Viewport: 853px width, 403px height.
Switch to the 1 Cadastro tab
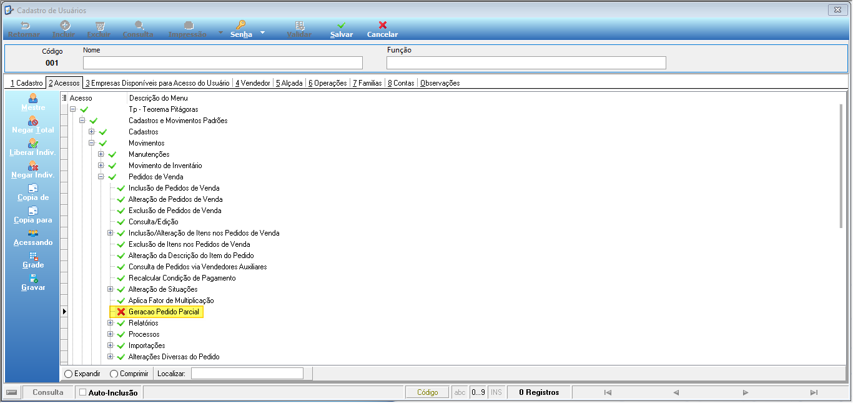26,83
